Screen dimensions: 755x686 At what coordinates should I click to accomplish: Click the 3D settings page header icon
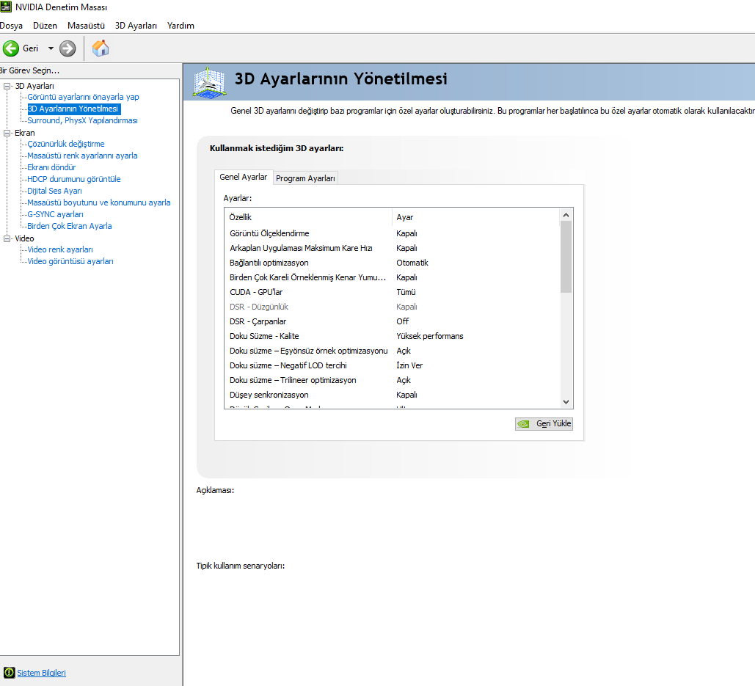tap(209, 82)
